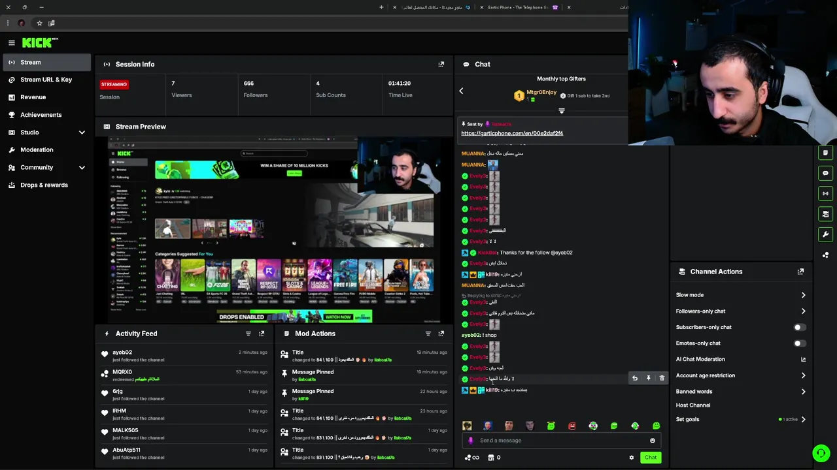The height and width of the screenshot is (470, 837).
Task: Pop out the Channel Actions panel
Action: [x=800, y=272]
